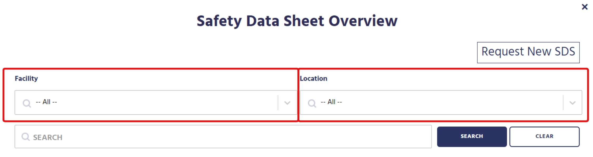Open the Facility dropdown chevron
Image resolution: width=593 pixels, height=157 pixels.
coord(287,103)
